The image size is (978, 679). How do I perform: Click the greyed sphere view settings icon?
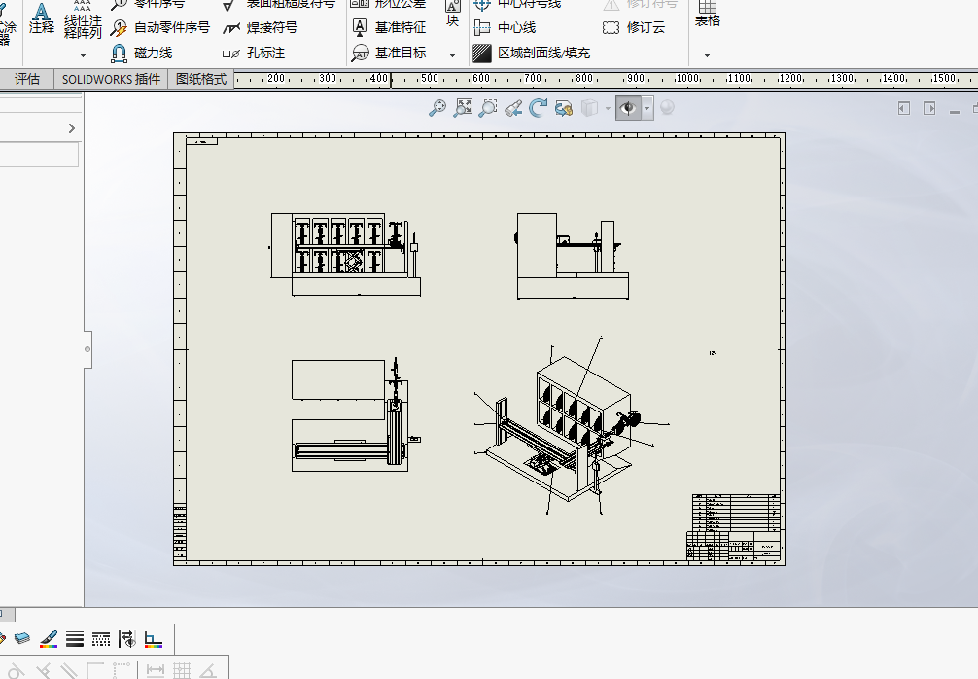[x=667, y=107]
